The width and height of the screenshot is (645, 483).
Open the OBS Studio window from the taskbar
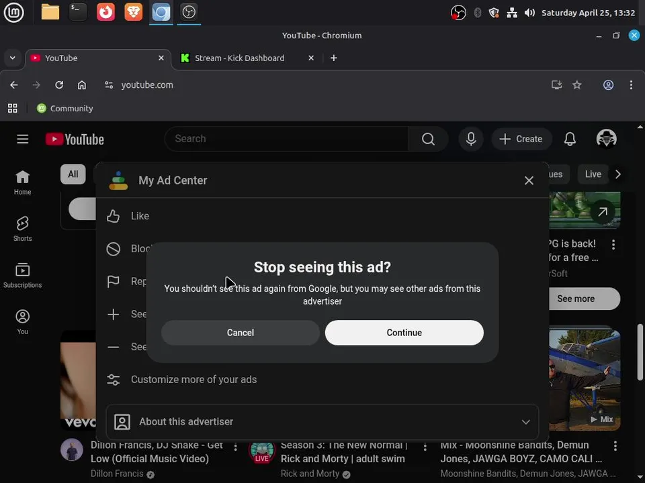(189, 12)
